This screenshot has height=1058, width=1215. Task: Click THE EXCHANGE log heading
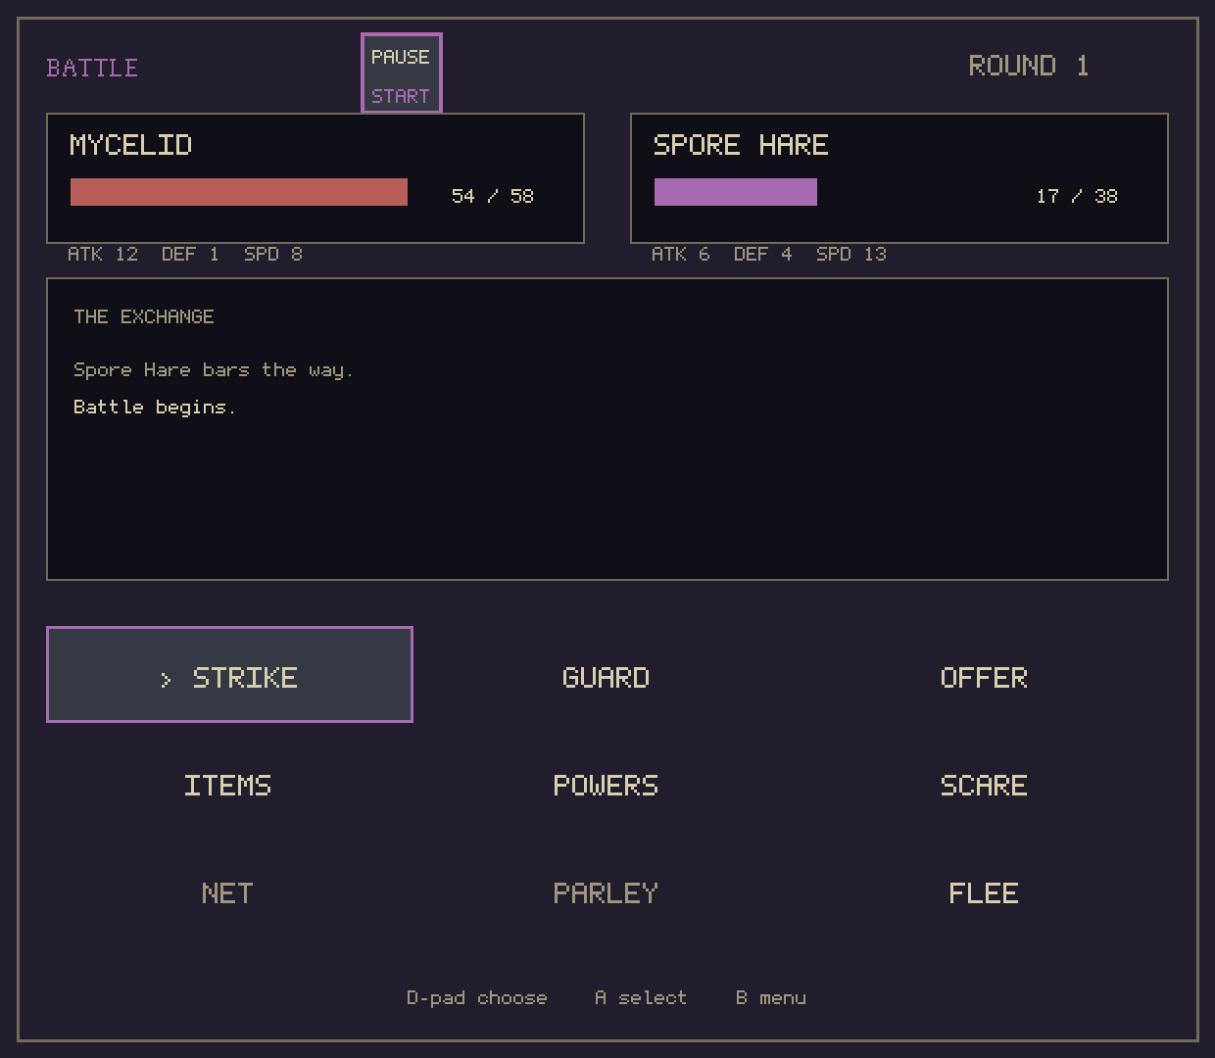[x=144, y=316]
